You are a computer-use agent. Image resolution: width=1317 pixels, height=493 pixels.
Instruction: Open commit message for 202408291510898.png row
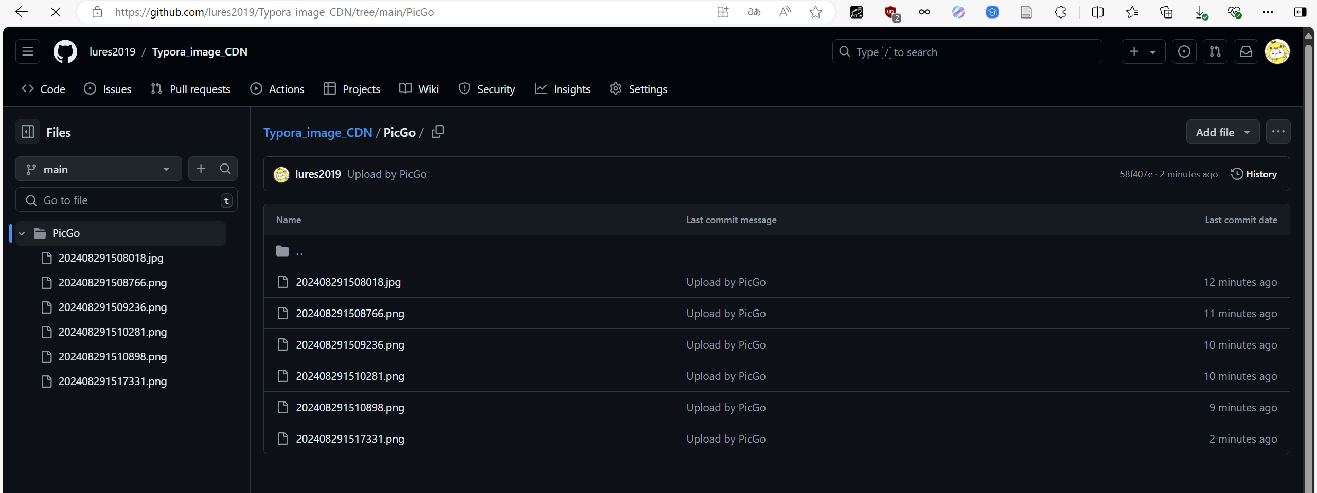pyautogui.click(x=726, y=408)
